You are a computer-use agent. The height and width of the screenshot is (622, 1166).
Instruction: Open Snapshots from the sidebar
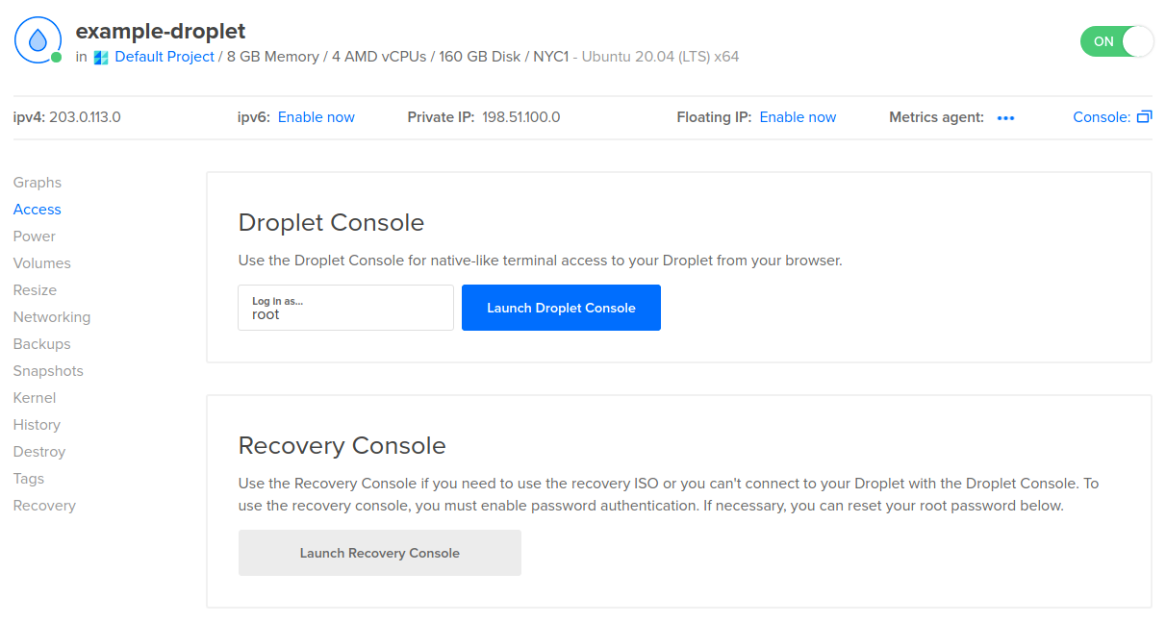[48, 371]
